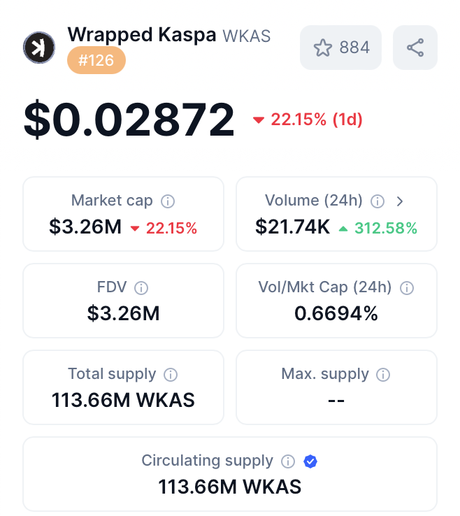Open the Circulating supply info icon
460x516 pixels.
point(288,461)
